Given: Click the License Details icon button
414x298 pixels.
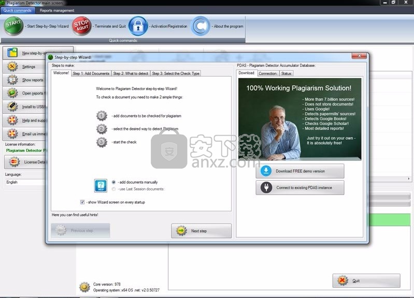Looking at the screenshot, I should tap(25, 162).
